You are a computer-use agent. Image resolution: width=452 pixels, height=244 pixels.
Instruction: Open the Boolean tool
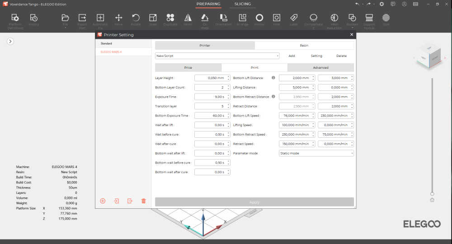352,21
